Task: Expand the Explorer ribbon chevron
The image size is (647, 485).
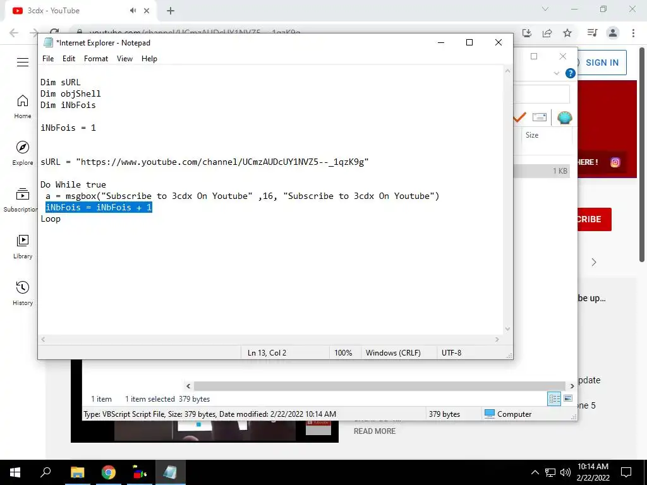Action: [x=556, y=73]
